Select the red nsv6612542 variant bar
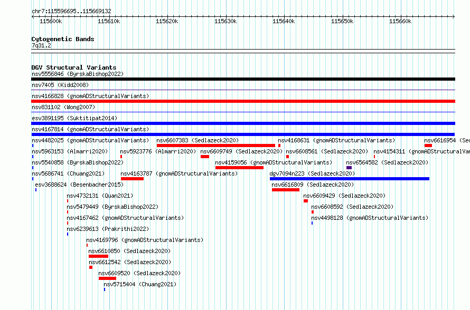 (x=91, y=267)
